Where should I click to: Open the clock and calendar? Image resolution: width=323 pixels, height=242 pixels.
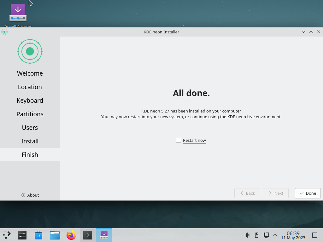click(293, 235)
